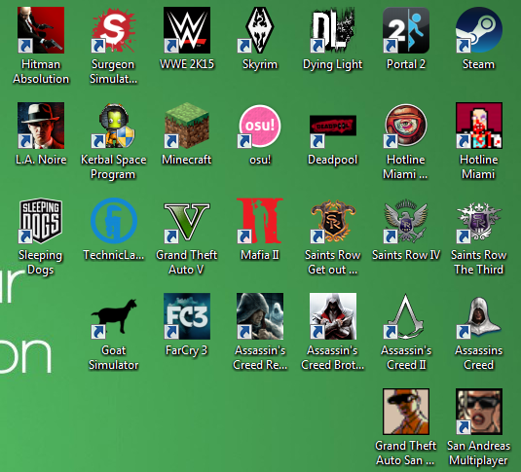
Task: Open the round masked-face Hotline Miami ... icon
Action: [x=406, y=126]
